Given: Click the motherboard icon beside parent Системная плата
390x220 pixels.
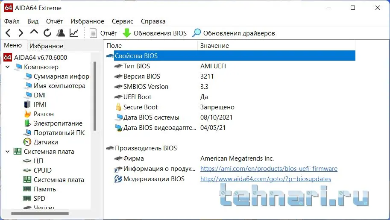Looking at the screenshot, I should [x=18, y=151].
